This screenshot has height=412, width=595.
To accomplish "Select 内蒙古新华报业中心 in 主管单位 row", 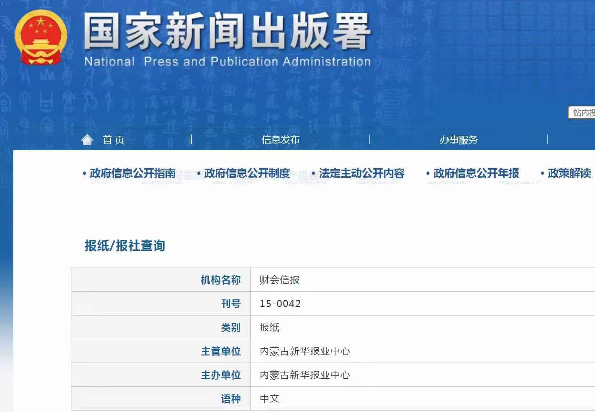I will point(305,351).
